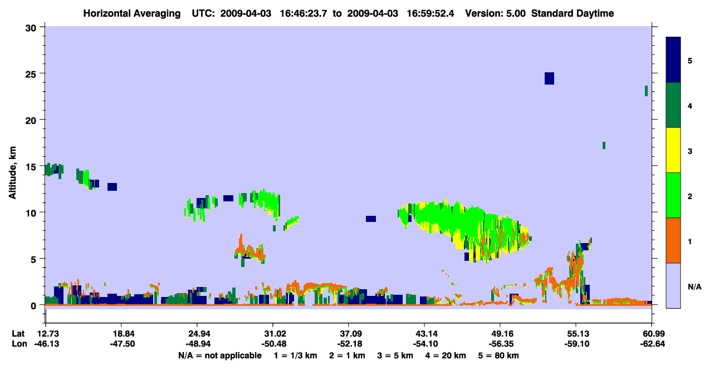The height and width of the screenshot is (371, 724).
Task: Click the 0 altitude tick label
Action: click(x=34, y=305)
